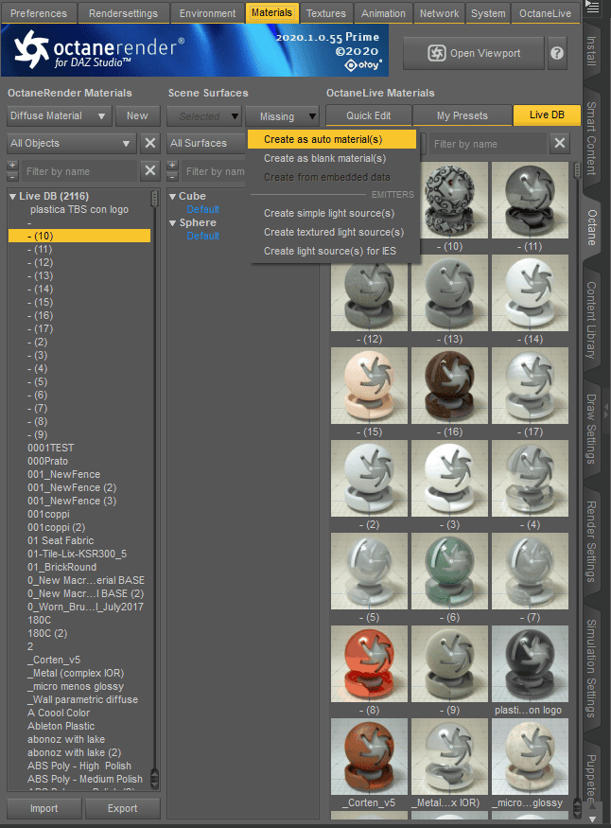The width and height of the screenshot is (611, 828).
Task: Select the 01 Seat Fabric entry
Action: (x=61, y=540)
